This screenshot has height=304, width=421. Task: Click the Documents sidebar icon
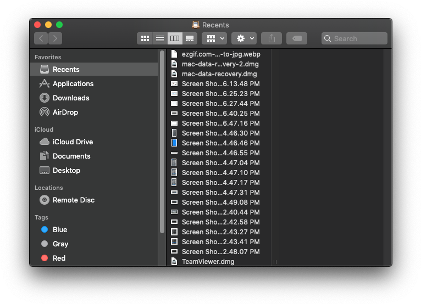[x=45, y=156]
